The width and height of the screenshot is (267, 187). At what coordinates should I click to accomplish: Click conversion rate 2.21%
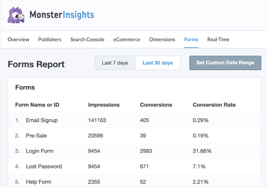201,182
